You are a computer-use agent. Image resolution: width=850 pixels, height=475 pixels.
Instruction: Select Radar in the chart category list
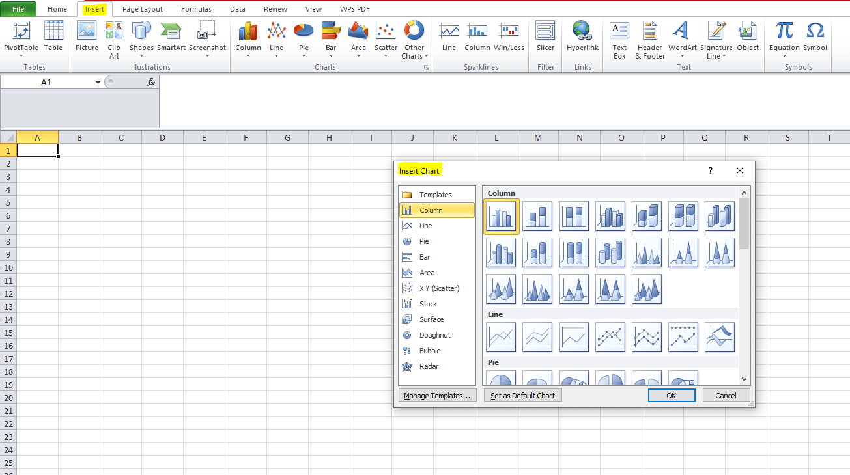436,366
